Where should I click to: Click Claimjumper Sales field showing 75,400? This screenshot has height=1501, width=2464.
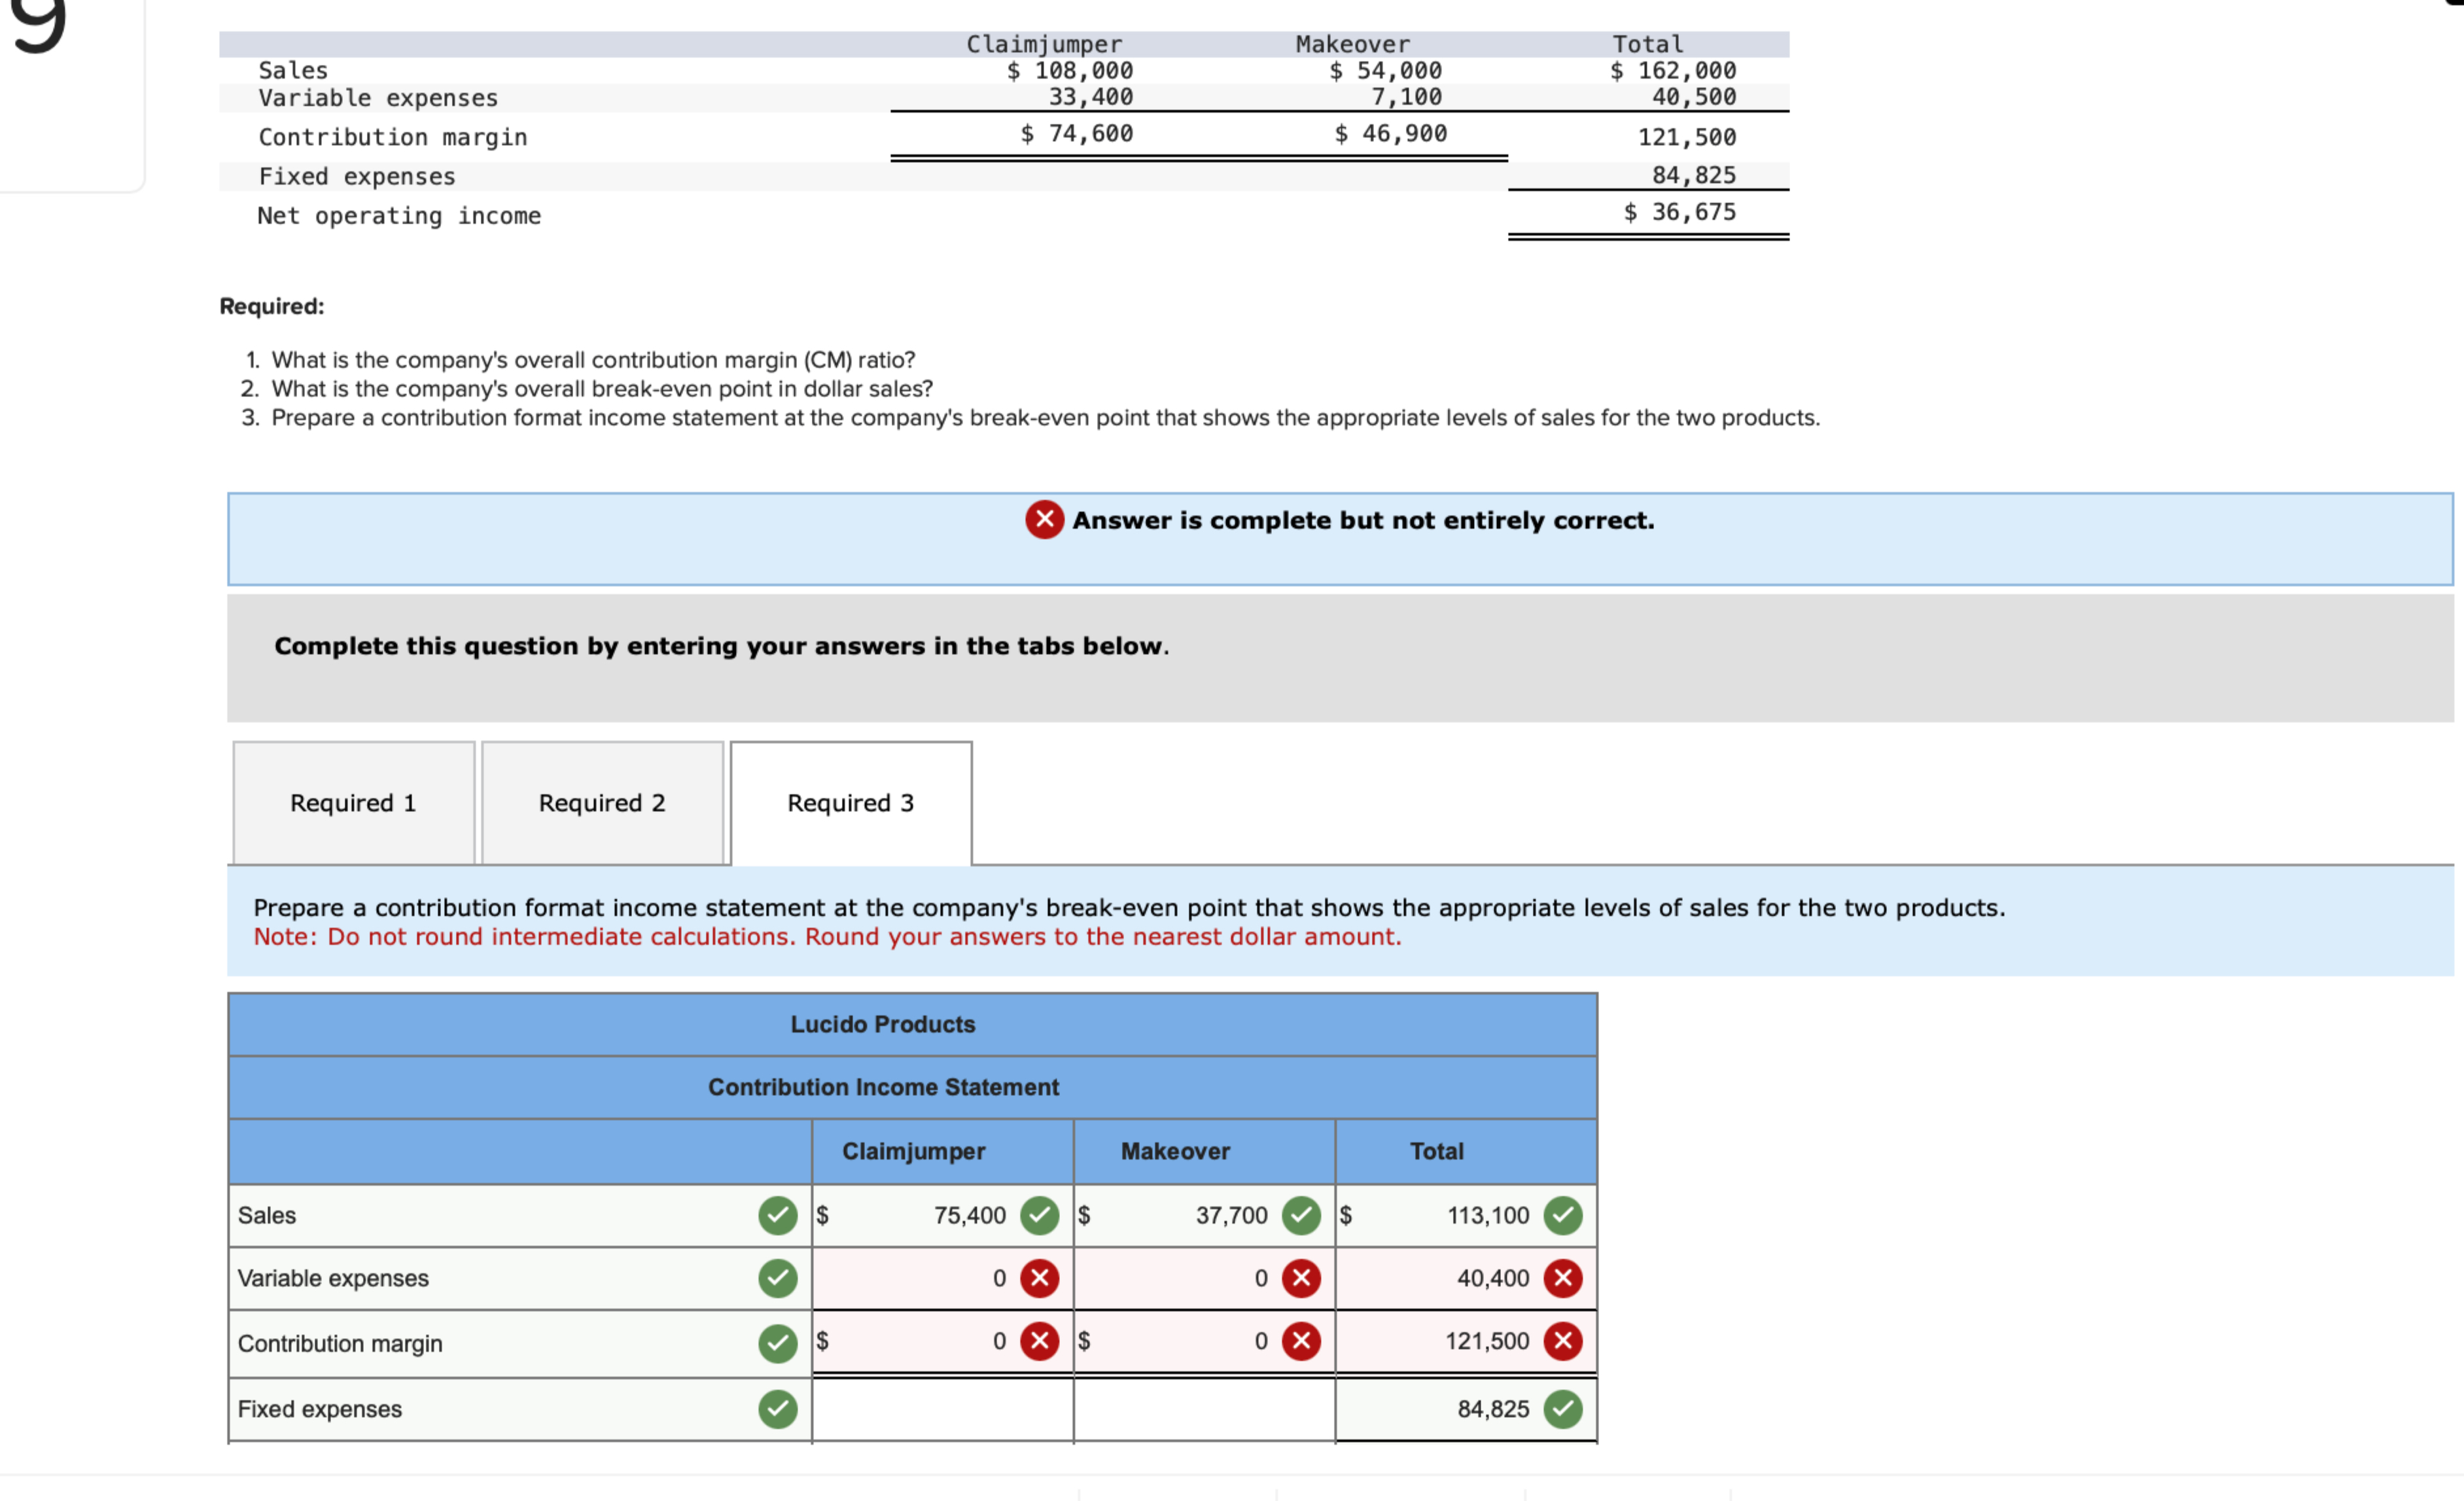[x=943, y=1216]
